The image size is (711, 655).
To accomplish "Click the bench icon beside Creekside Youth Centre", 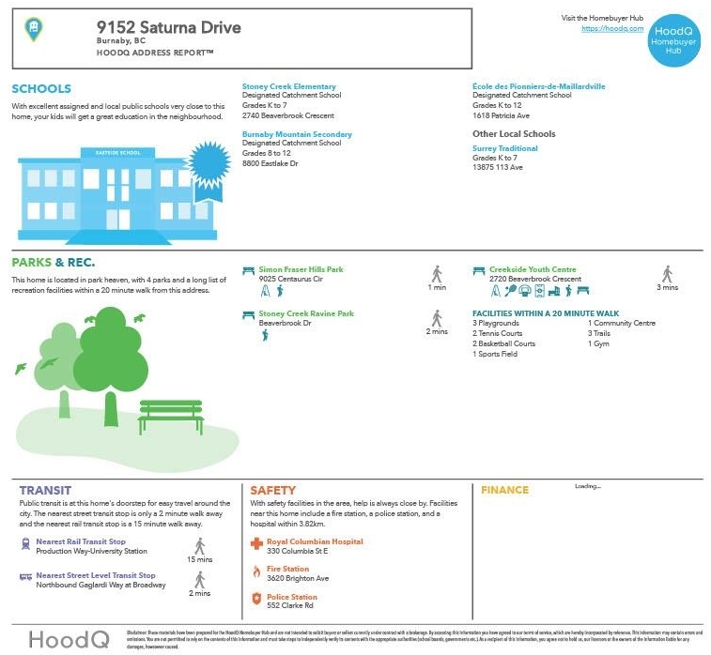I will point(479,271).
